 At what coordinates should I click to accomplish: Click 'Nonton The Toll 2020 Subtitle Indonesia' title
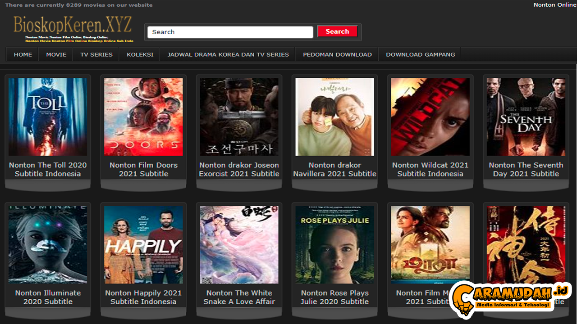(48, 169)
